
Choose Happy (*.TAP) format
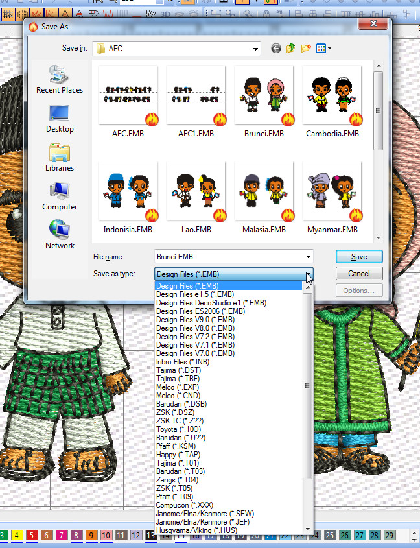(x=229, y=455)
